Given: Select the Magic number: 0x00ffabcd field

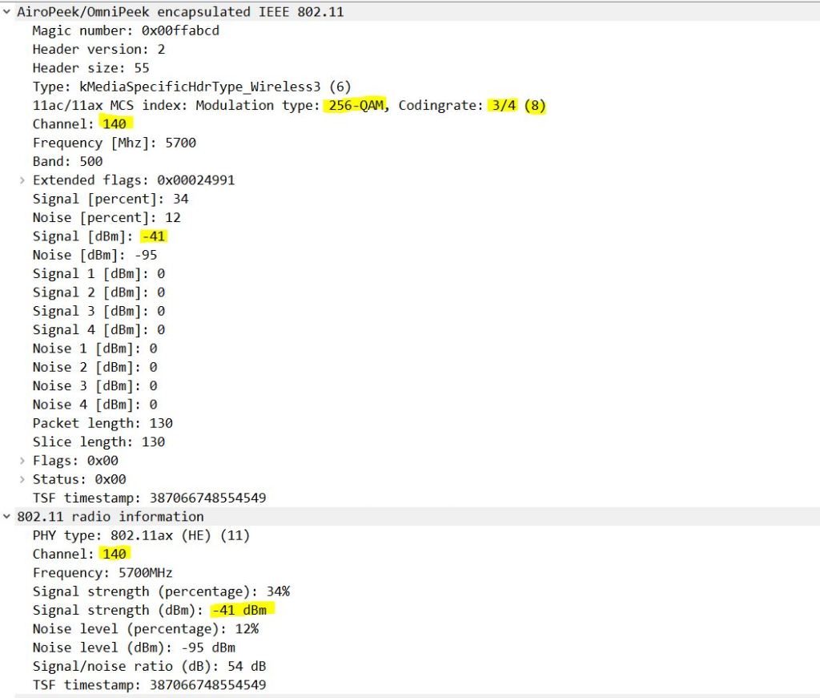Looking at the screenshot, I should click(x=126, y=30).
